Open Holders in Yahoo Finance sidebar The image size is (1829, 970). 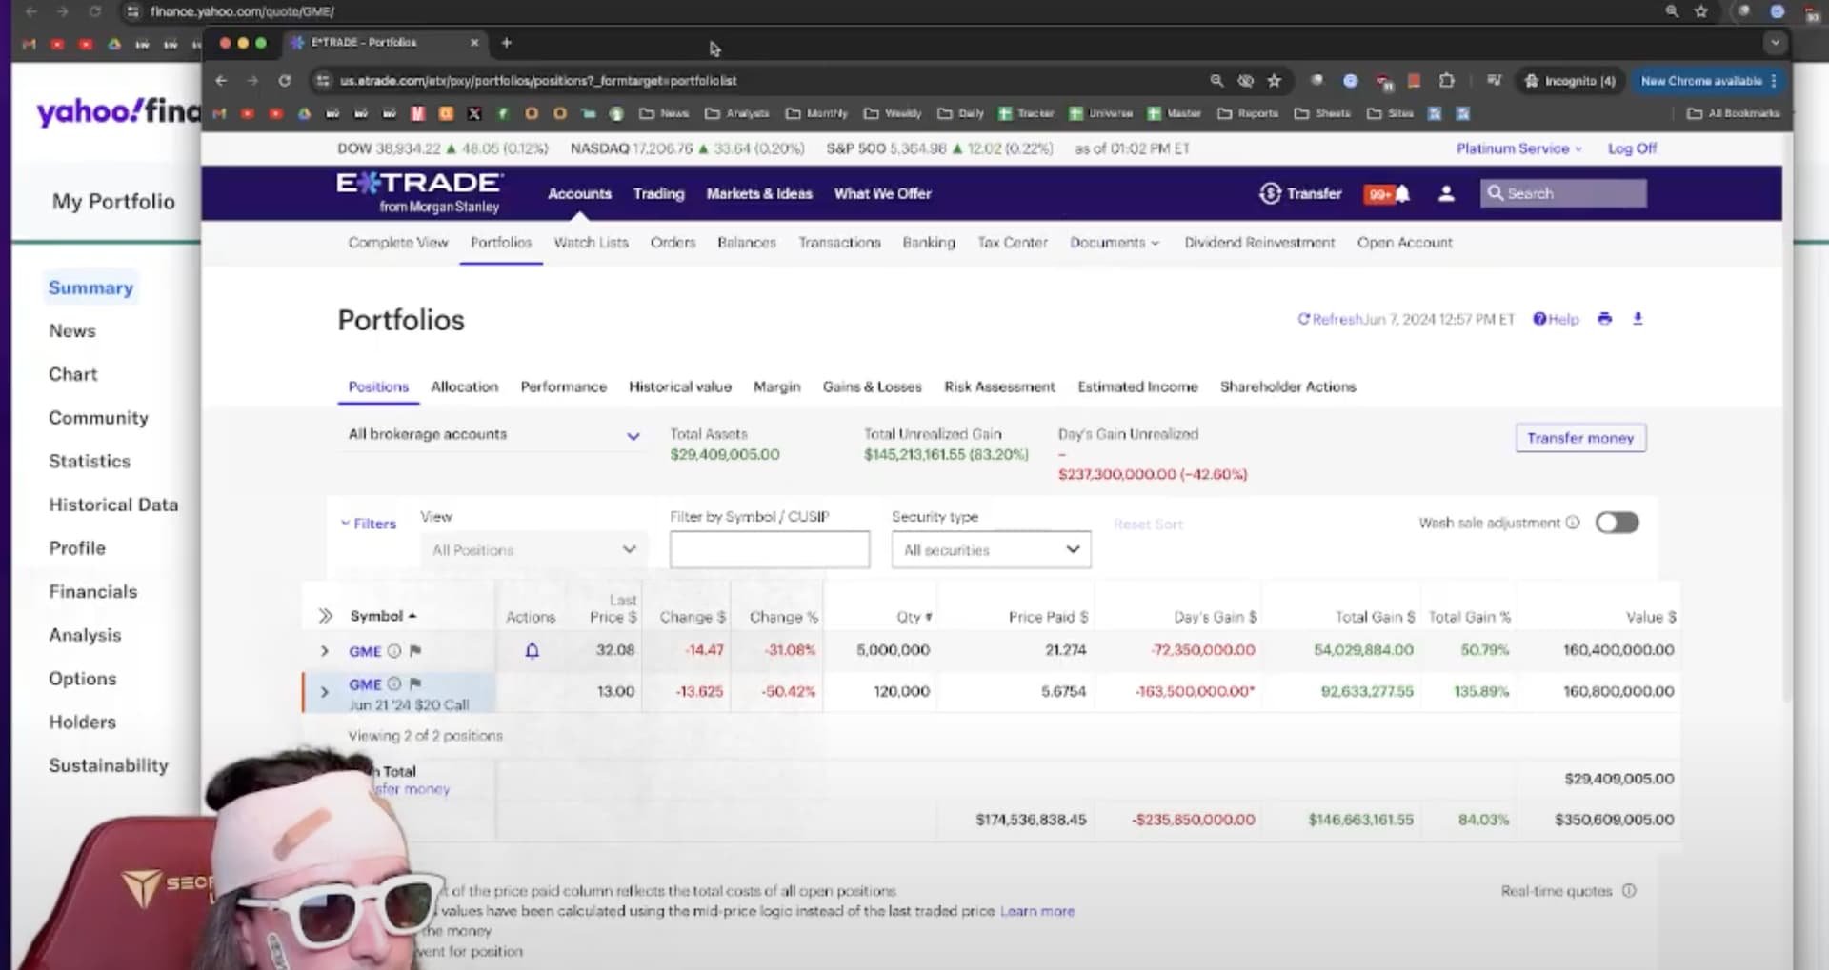click(x=82, y=722)
